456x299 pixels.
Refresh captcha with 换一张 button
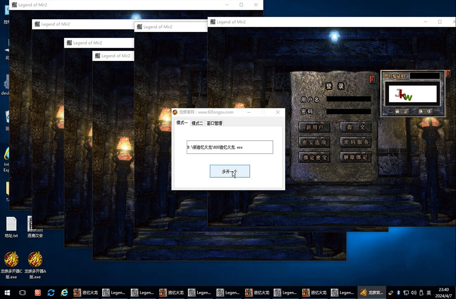point(425,111)
